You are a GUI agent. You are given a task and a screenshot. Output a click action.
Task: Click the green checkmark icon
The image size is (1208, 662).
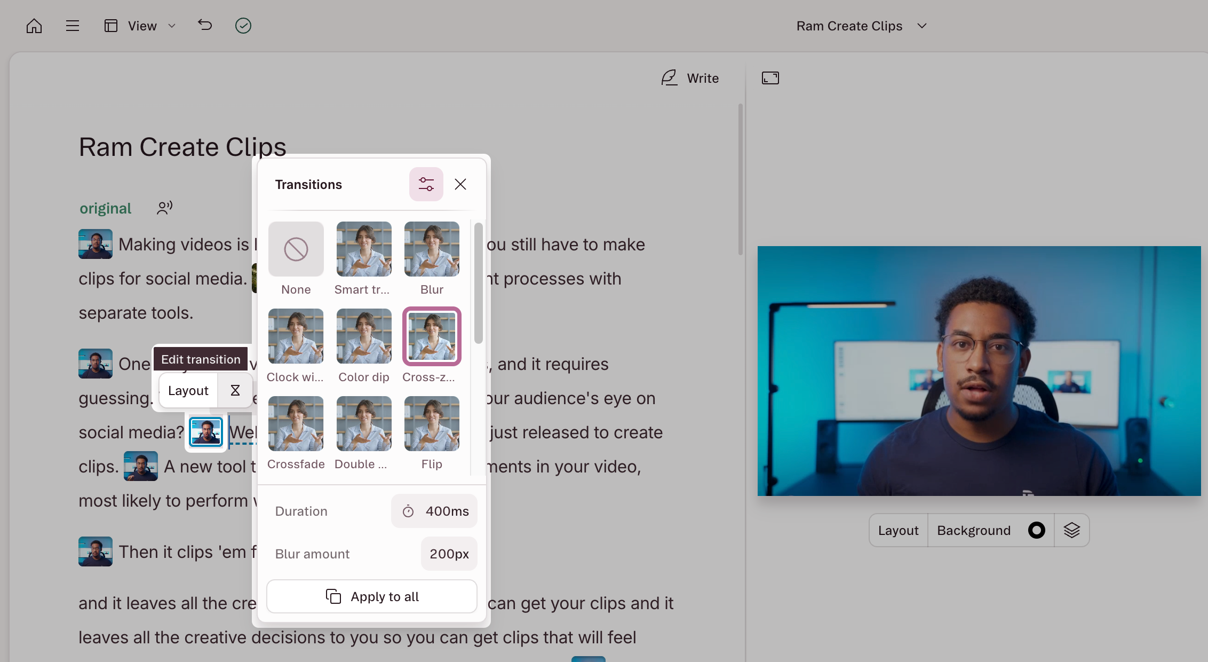pos(243,25)
